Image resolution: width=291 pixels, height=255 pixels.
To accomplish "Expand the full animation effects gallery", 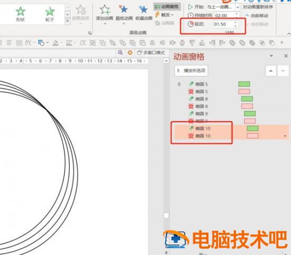I will tap(68, 21).
